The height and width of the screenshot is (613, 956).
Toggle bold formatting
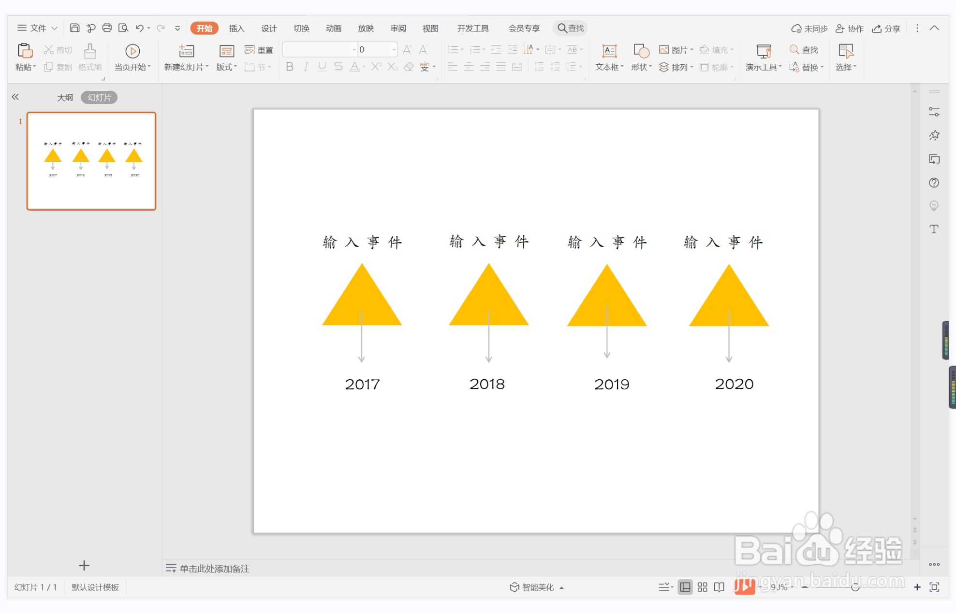point(289,67)
